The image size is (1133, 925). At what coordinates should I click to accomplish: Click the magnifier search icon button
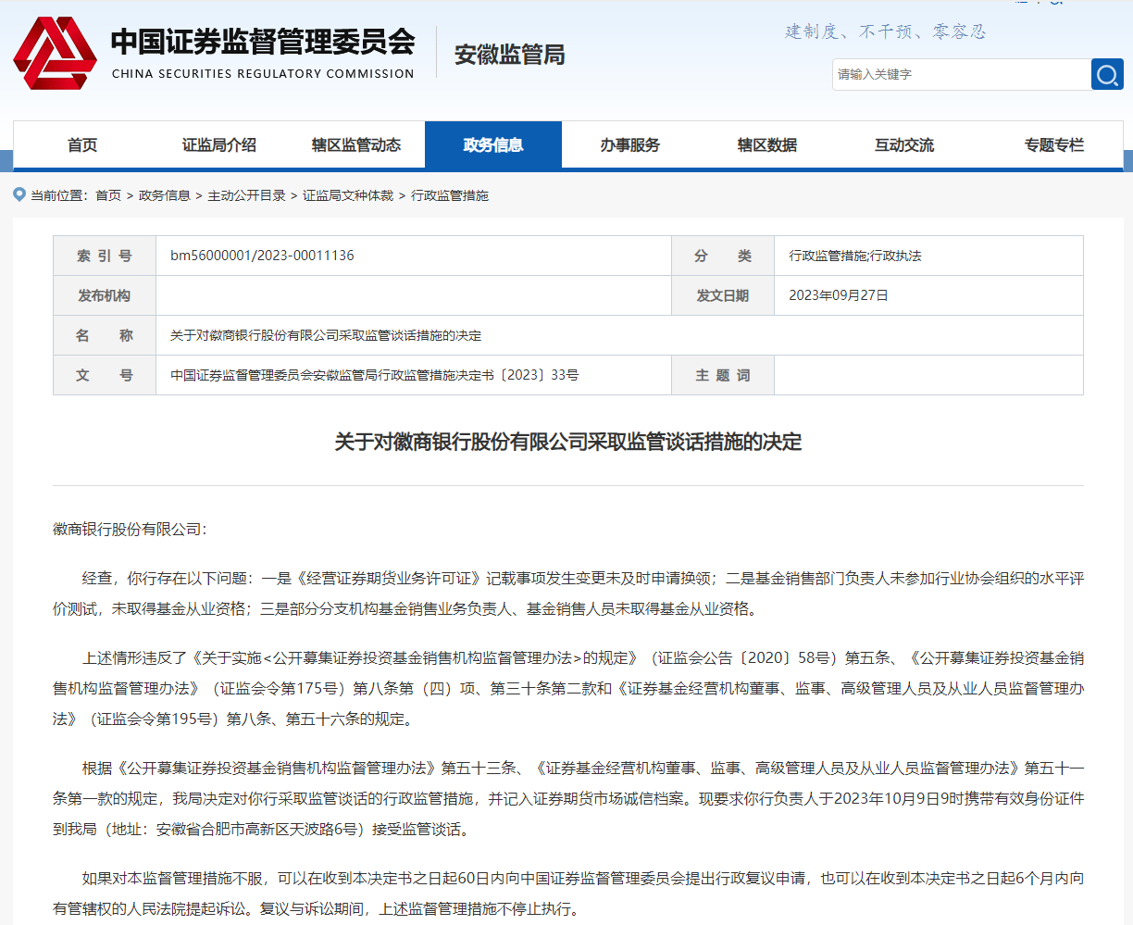pos(1107,74)
